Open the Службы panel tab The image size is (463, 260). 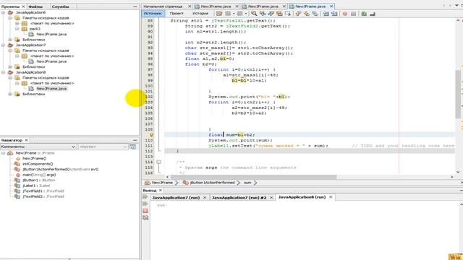coord(60,6)
